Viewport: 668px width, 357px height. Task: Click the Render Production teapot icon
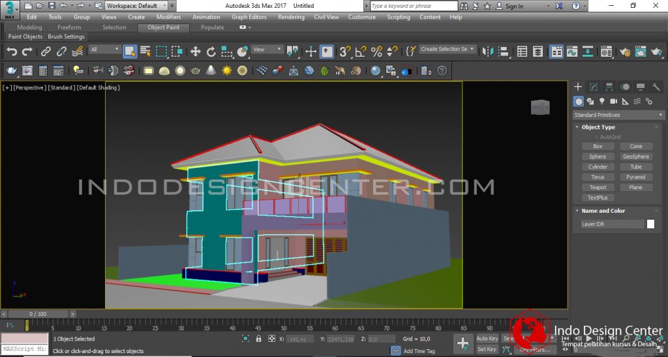click(x=656, y=52)
